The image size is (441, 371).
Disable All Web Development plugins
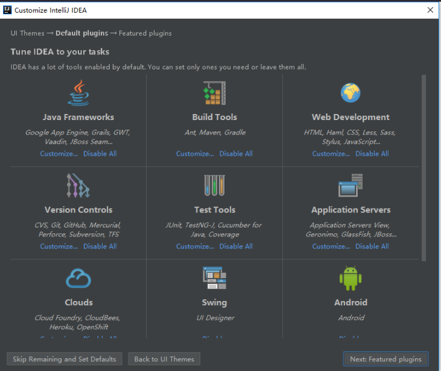coord(372,154)
